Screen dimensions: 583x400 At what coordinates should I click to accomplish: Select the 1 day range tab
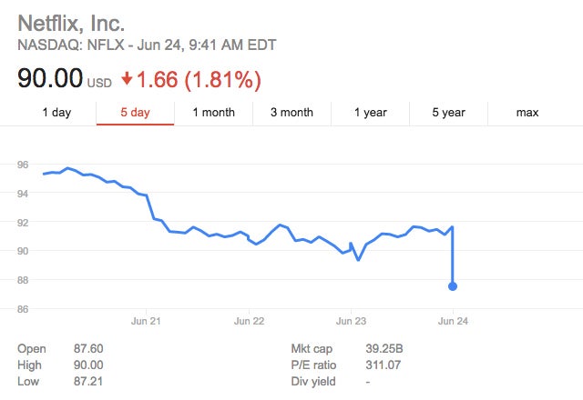[x=56, y=113]
